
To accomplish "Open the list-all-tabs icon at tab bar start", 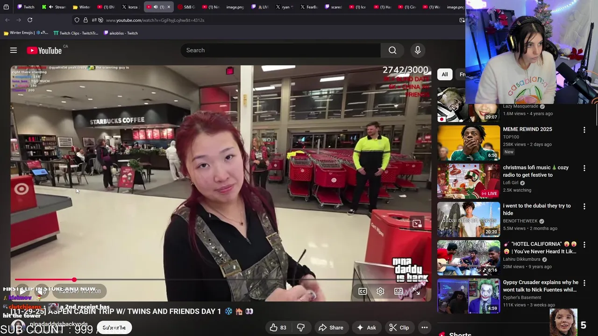I will click(6, 7).
